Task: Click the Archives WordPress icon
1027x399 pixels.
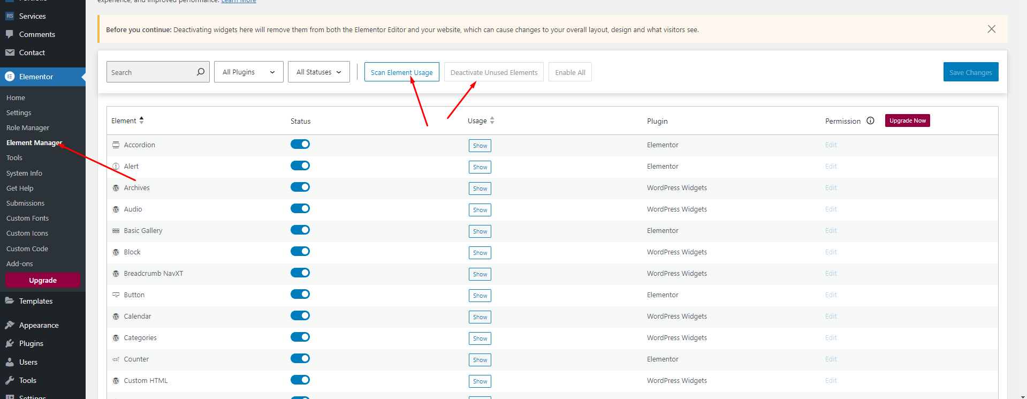Action: click(x=116, y=187)
